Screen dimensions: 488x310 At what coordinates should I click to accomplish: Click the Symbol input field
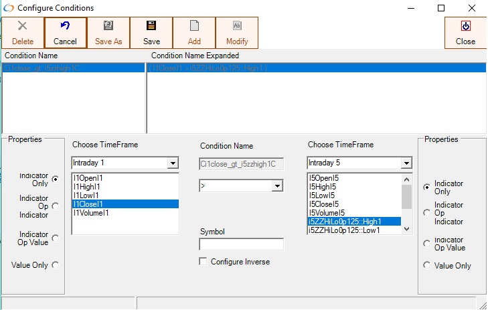pos(241,244)
